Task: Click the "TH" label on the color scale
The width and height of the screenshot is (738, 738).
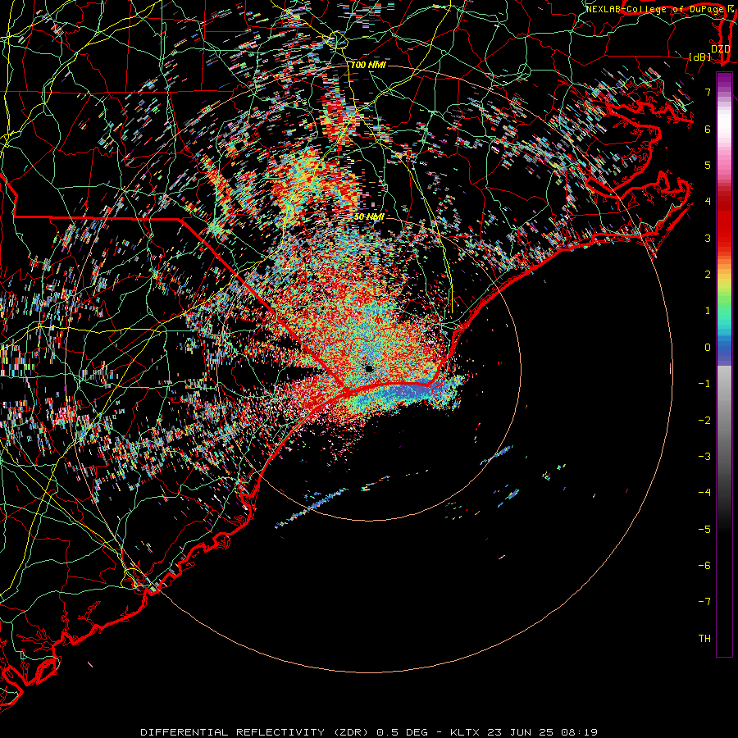Action: pos(704,639)
